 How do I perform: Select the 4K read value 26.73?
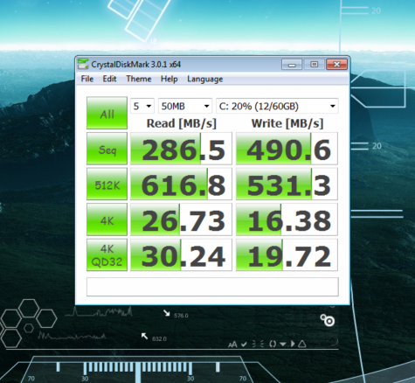181,219
